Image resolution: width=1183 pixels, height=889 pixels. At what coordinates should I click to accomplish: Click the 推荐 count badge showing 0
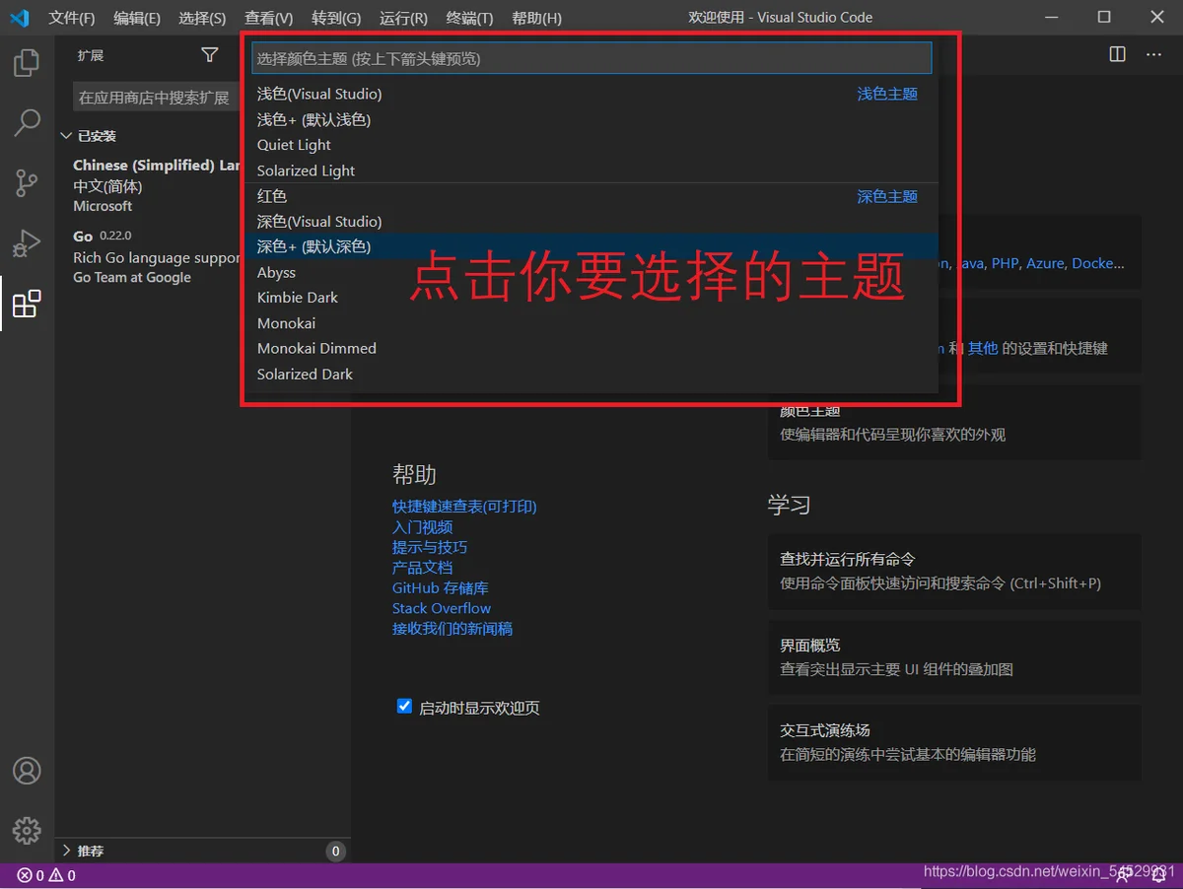(x=335, y=852)
